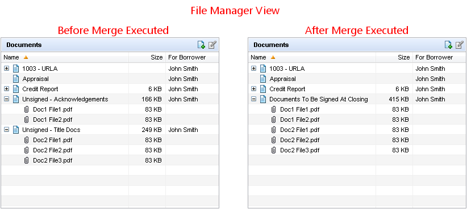This screenshot has width=467, height=209.
Task: Select Credit Report name in After Merge panel
Action: click(x=287, y=89)
